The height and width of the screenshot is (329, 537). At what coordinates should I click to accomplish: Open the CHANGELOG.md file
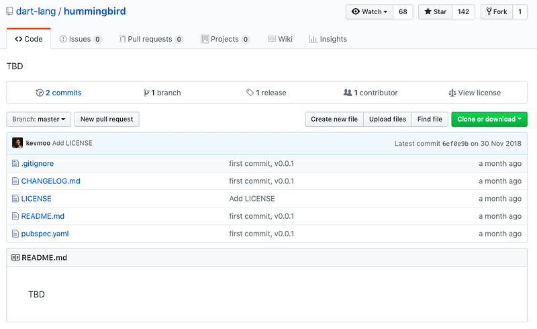click(51, 181)
